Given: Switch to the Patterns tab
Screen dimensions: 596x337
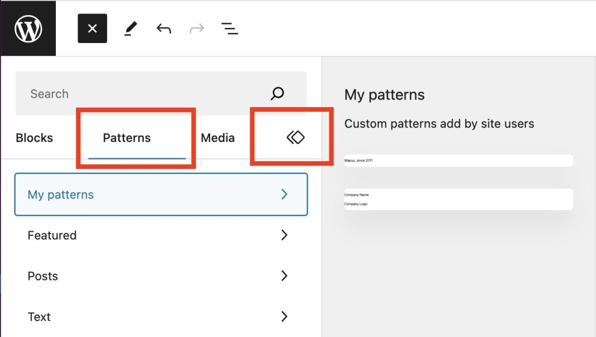Looking at the screenshot, I should (126, 137).
